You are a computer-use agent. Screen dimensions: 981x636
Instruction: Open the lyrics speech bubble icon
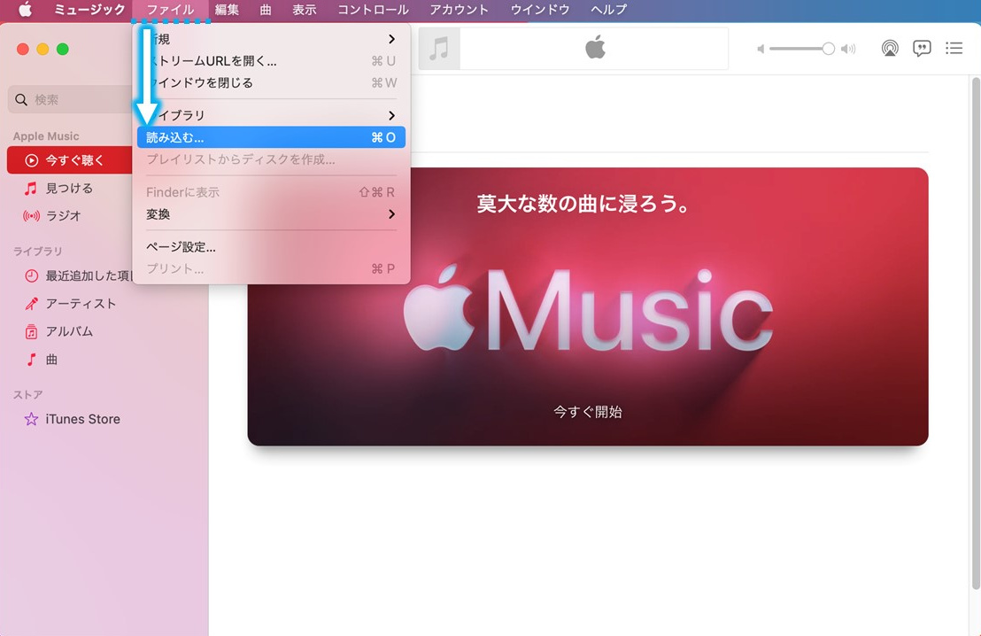coord(922,49)
